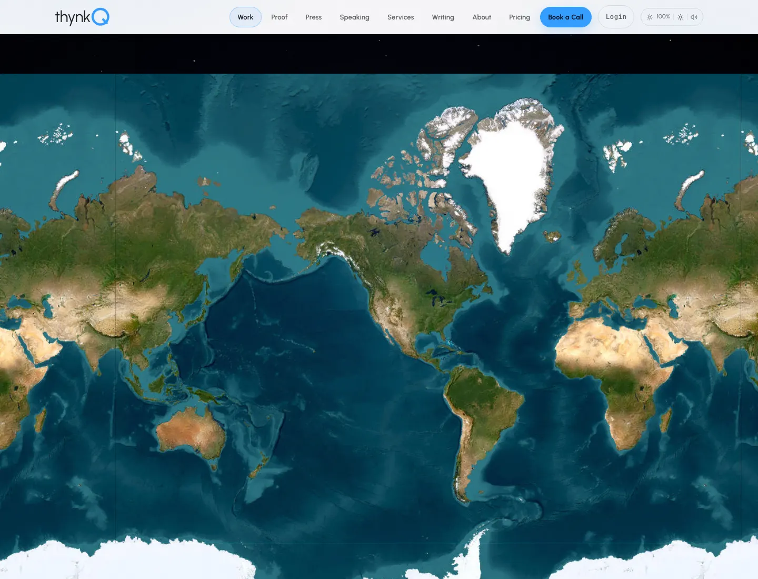The width and height of the screenshot is (758, 579).
Task: Go to the Writing section
Action: coord(443,17)
